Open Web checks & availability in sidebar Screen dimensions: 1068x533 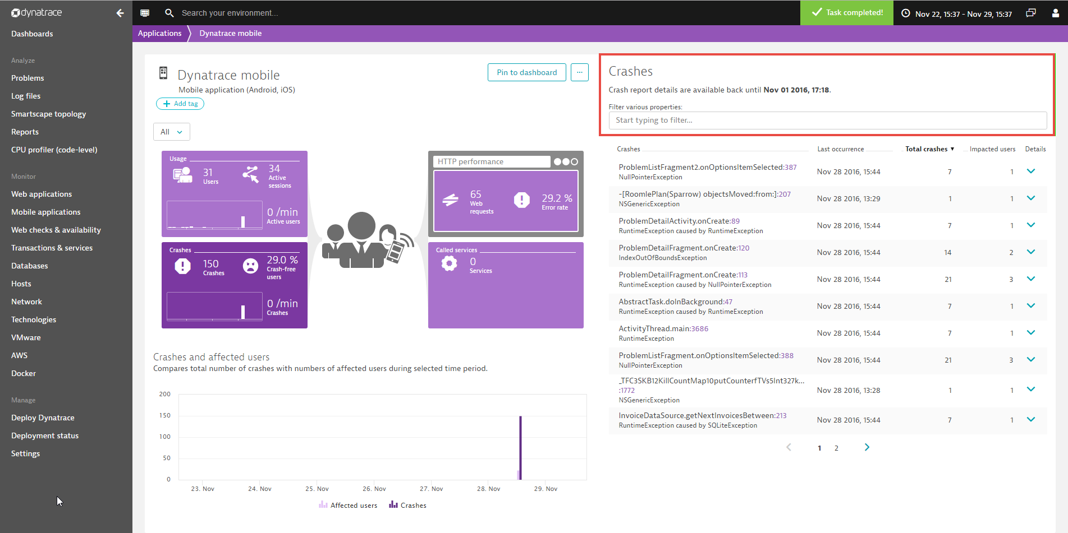pos(56,230)
